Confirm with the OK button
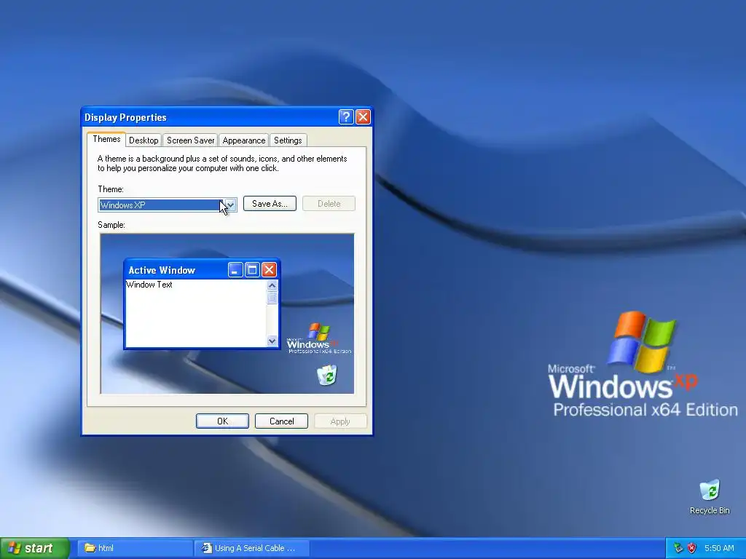This screenshot has width=746, height=559. pyautogui.click(x=222, y=421)
